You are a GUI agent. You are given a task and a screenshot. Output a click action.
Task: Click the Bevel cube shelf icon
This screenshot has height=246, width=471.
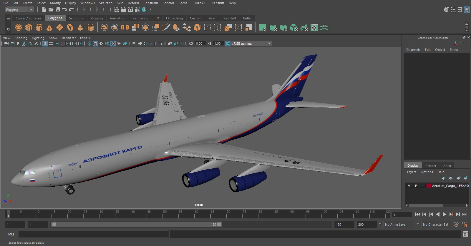coord(197,28)
